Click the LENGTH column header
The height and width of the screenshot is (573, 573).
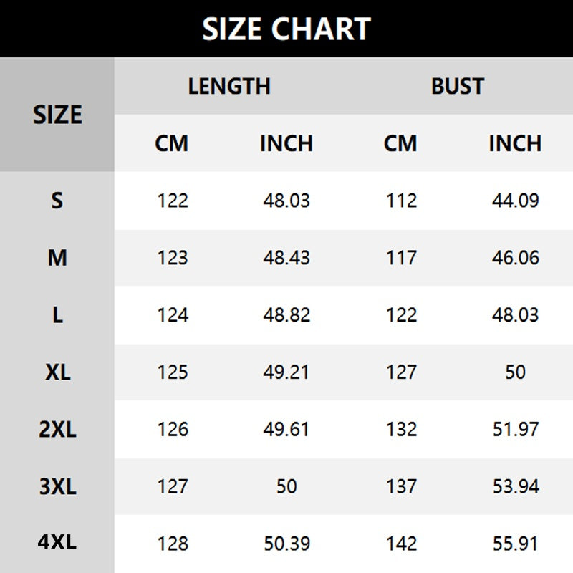(x=229, y=86)
